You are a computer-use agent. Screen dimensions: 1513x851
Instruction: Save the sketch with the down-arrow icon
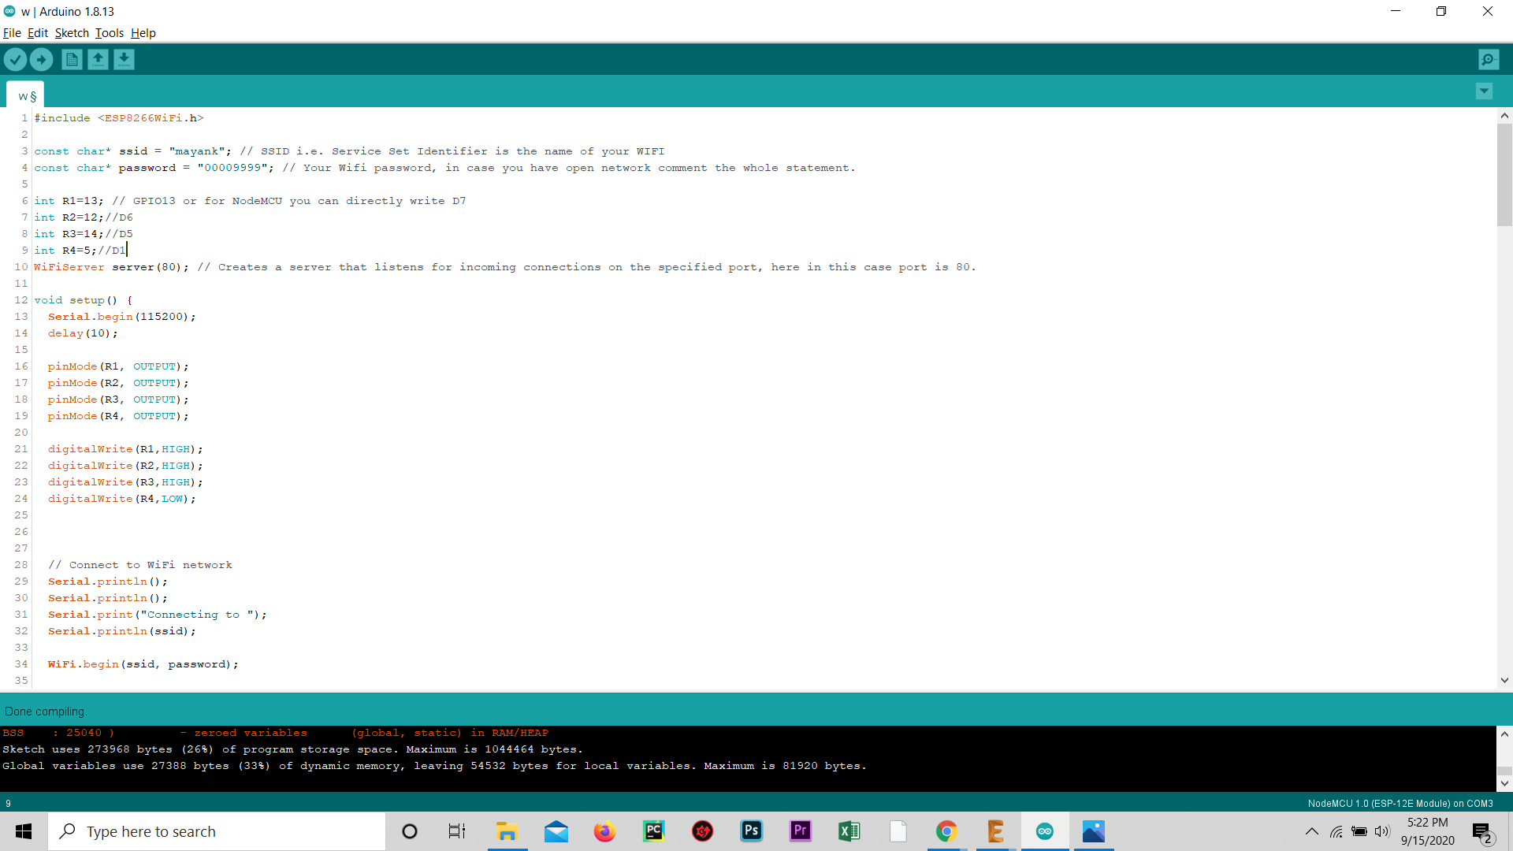124,59
